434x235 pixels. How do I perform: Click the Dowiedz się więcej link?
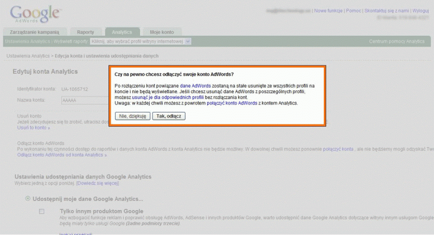(x=98, y=184)
